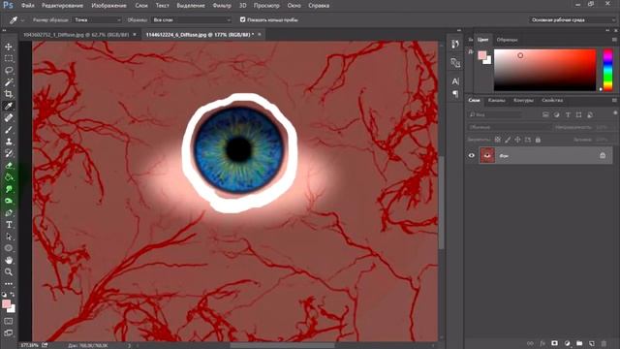Select the Healing Brush tool
620x349 pixels.
[x=9, y=117]
